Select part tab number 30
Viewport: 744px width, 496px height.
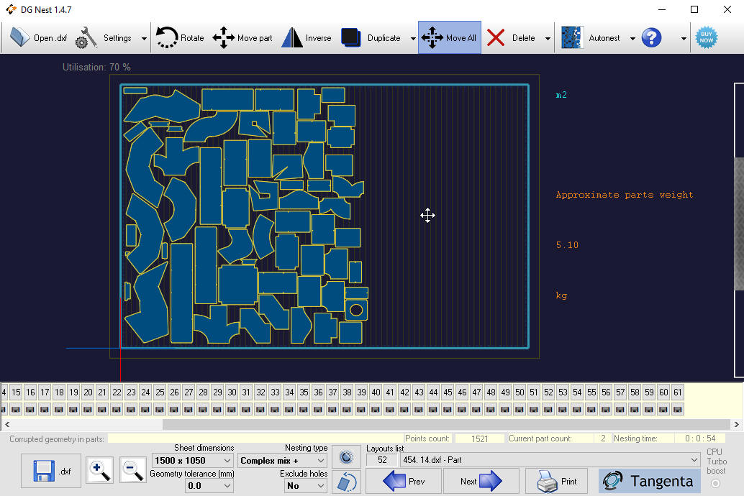pyautogui.click(x=231, y=392)
